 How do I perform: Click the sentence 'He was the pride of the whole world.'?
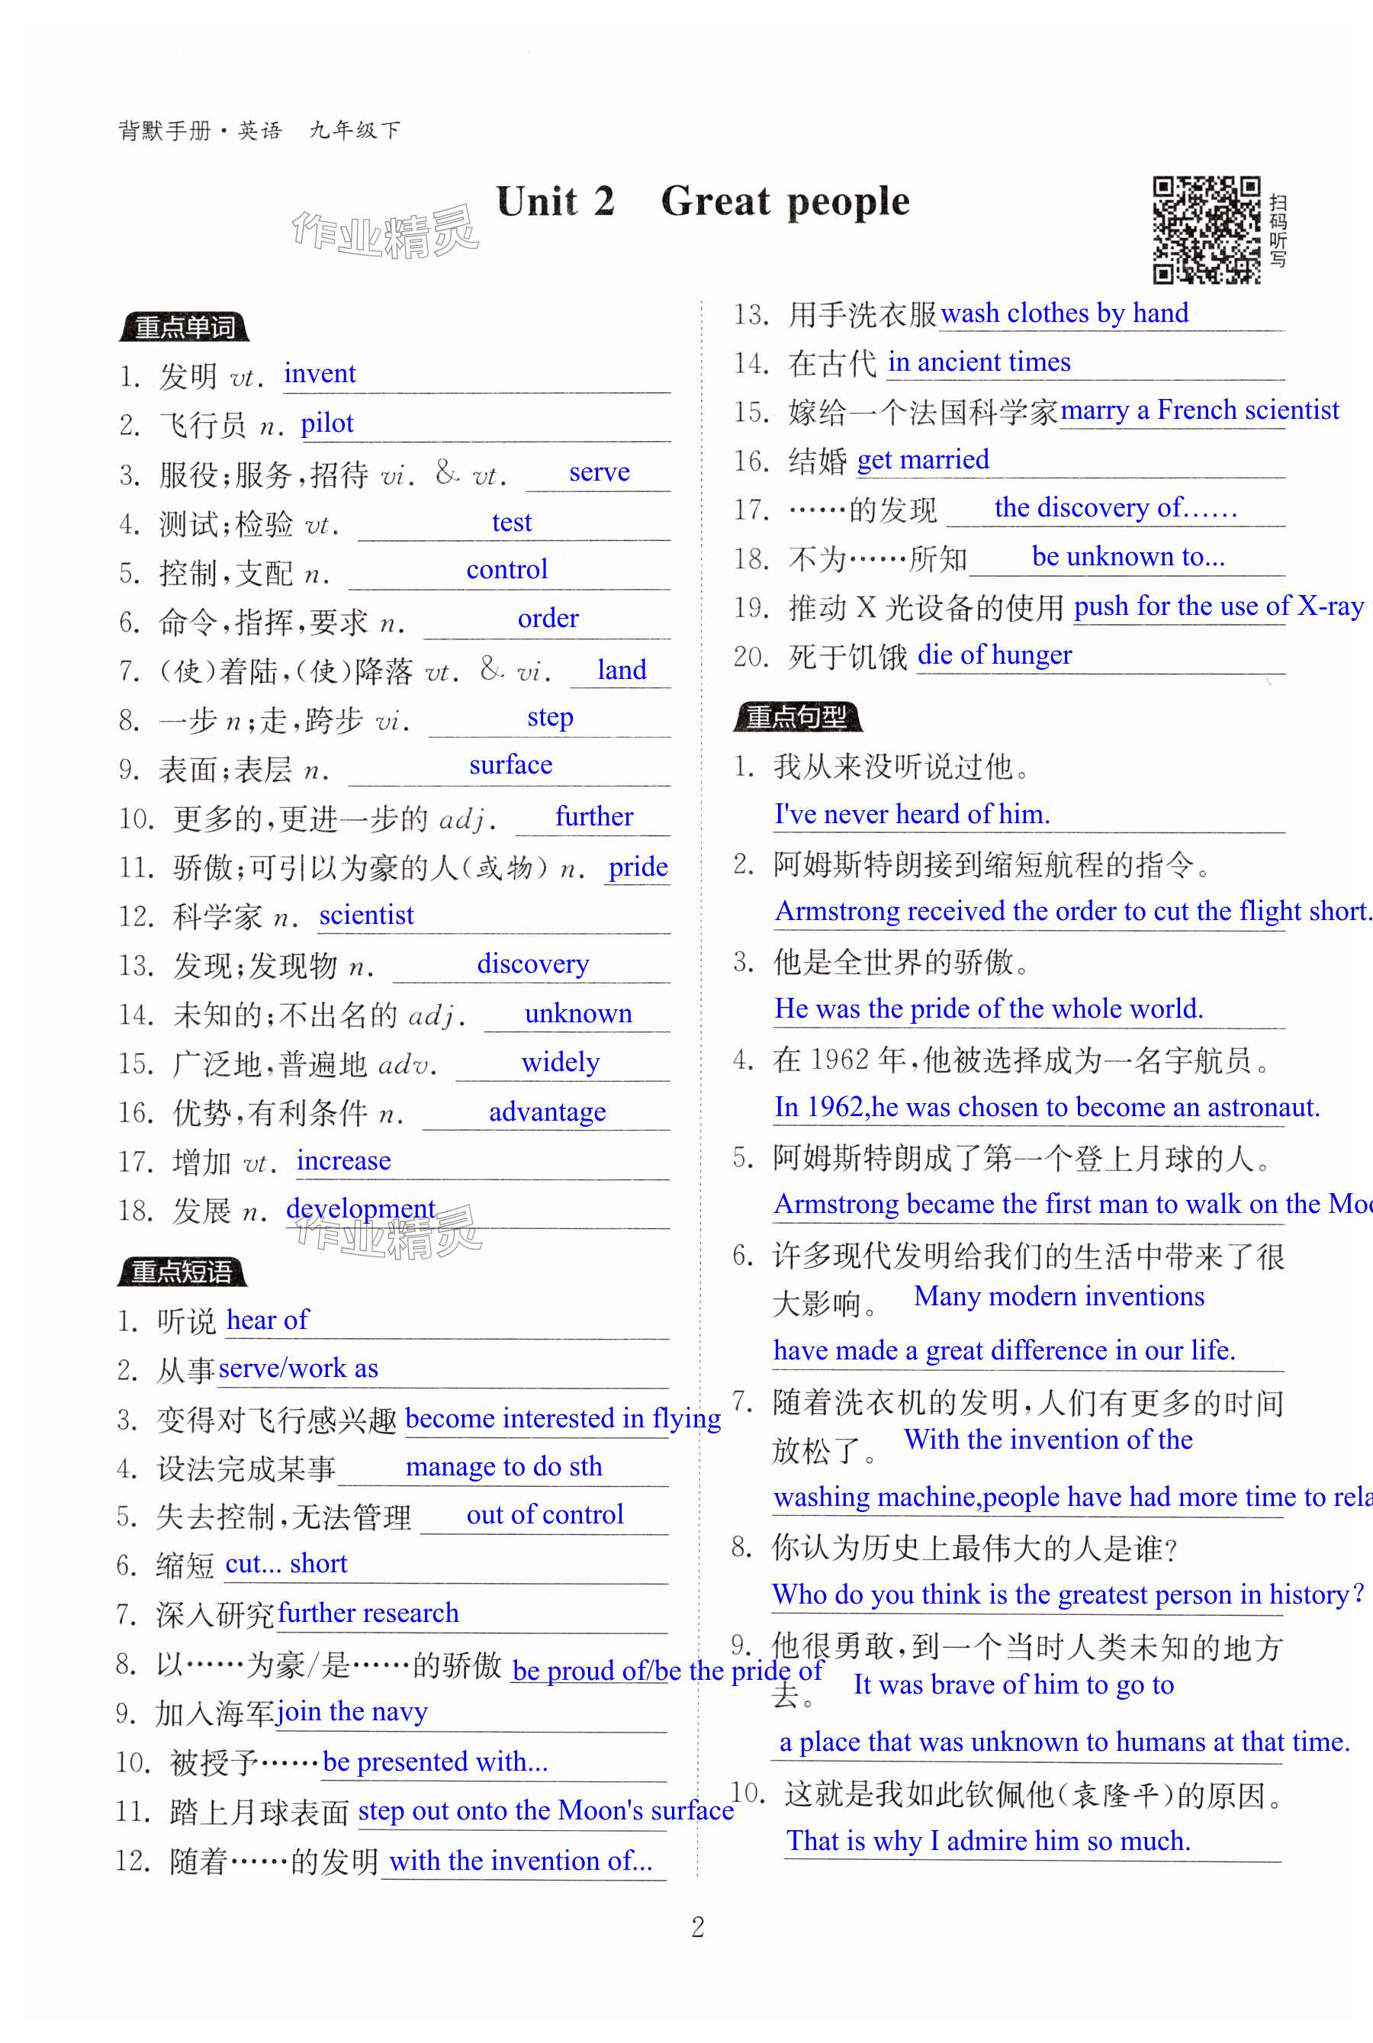[989, 1008]
